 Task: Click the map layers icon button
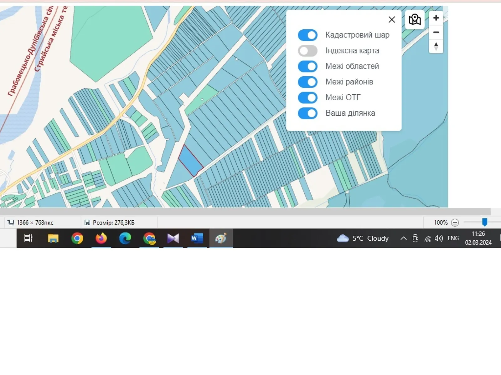(x=415, y=20)
